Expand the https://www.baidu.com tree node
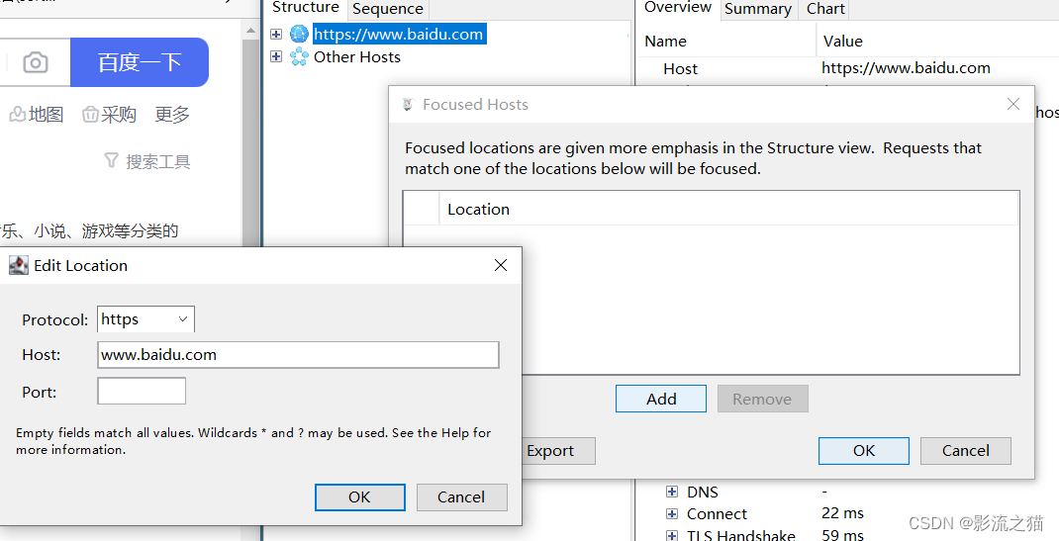The height and width of the screenshot is (541, 1059). pyautogui.click(x=276, y=34)
